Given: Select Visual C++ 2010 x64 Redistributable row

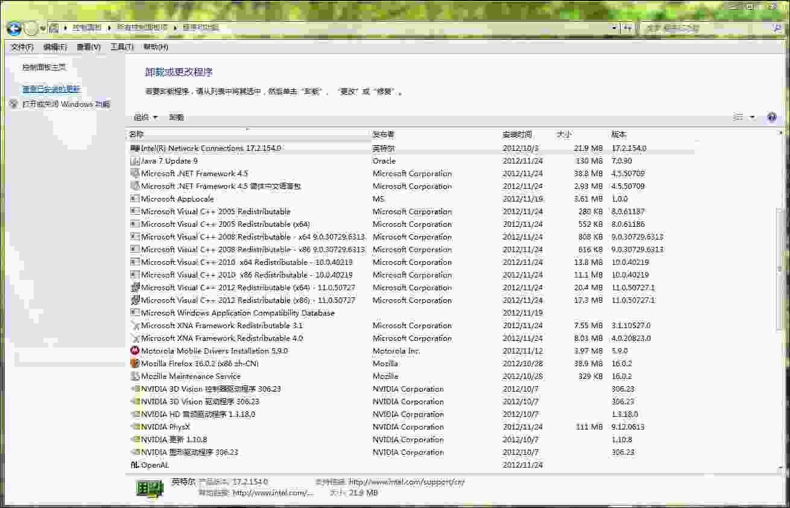Looking at the screenshot, I should click(x=410, y=262).
